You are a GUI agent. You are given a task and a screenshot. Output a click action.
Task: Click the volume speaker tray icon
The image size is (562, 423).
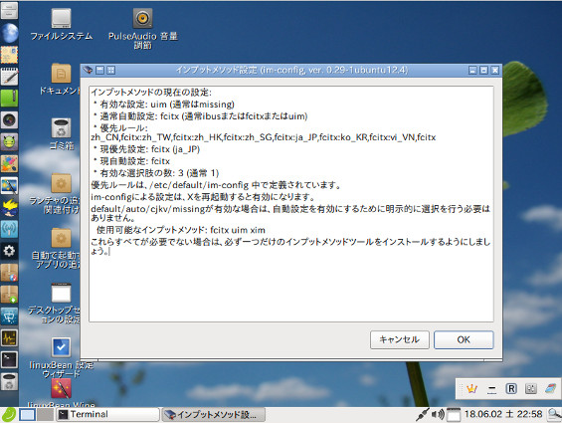tap(438, 414)
